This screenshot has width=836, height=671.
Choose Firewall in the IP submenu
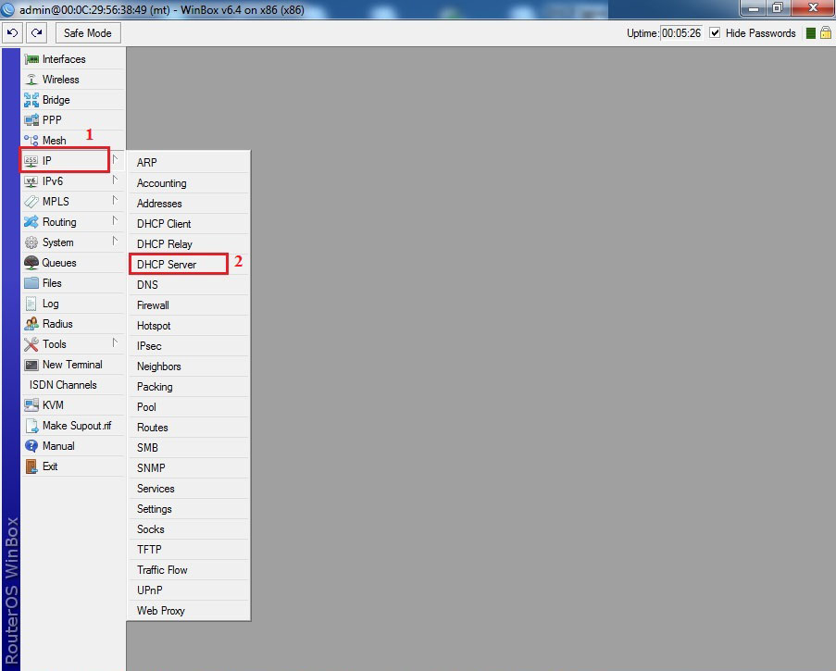click(x=153, y=305)
